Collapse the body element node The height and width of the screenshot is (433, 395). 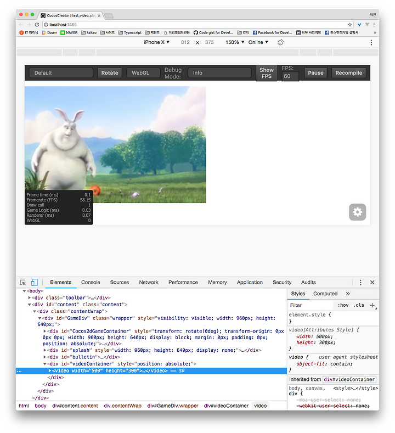point(24,291)
